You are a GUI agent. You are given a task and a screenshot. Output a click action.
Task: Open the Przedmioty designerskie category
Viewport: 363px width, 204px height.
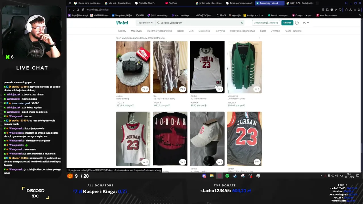point(160,31)
